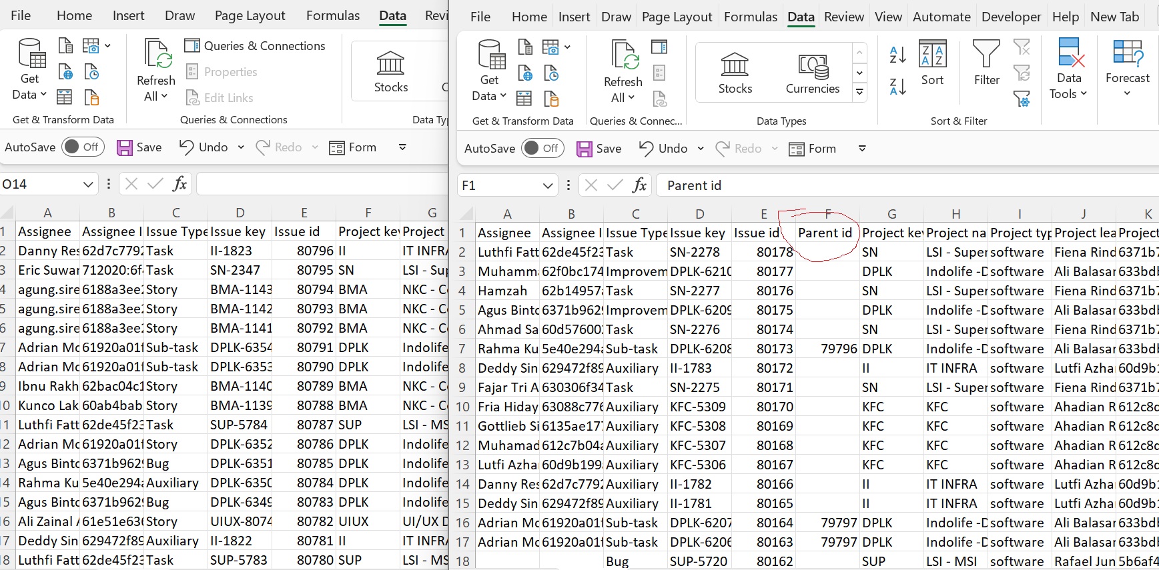Open Data Tools dropdown
This screenshot has height=570, width=1159.
(x=1068, y=70)
